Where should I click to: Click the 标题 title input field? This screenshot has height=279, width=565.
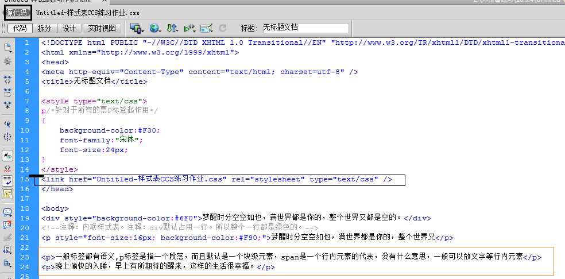(x=305, y=28)
